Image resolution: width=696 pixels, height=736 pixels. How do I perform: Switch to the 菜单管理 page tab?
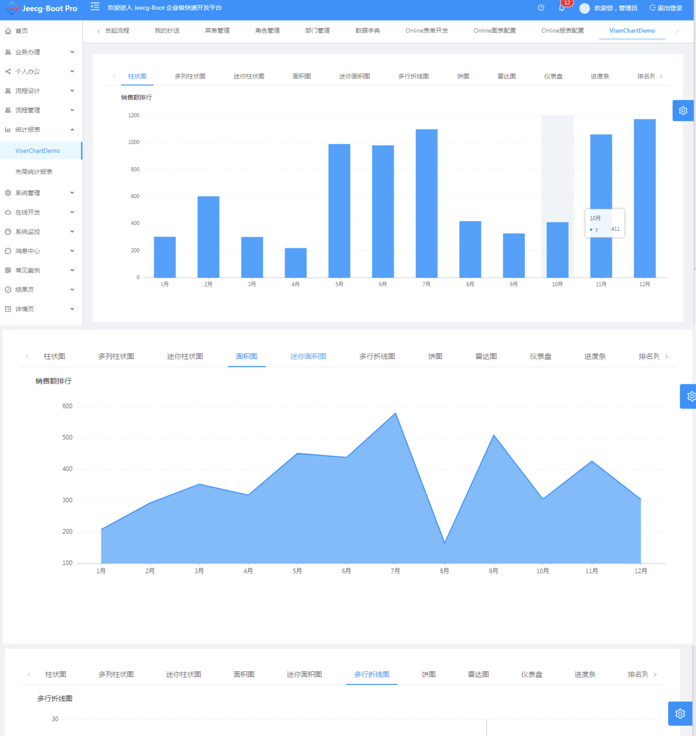(217, 31)
